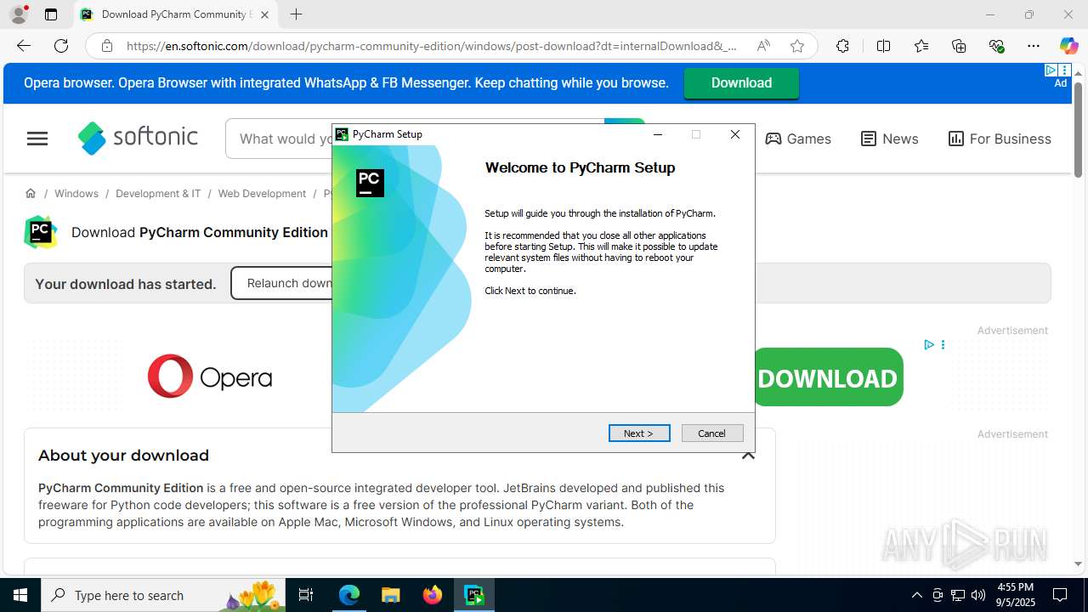Open Firefox from taskbar
The width and height of the screenshot is (1088, 612).
point(432,595)
